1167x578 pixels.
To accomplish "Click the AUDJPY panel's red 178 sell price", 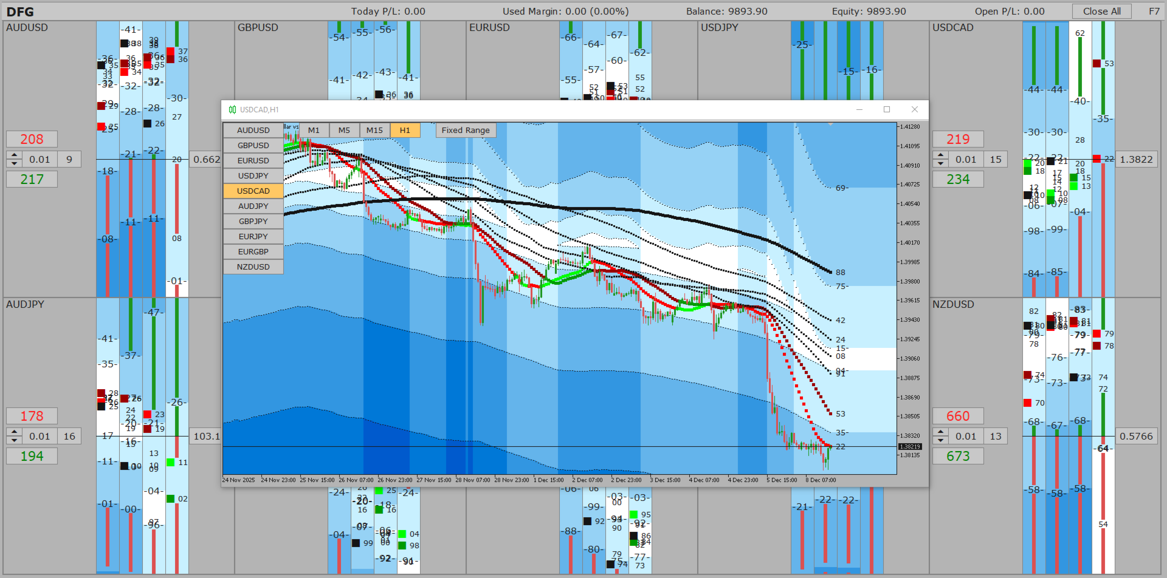I will 32,416.
